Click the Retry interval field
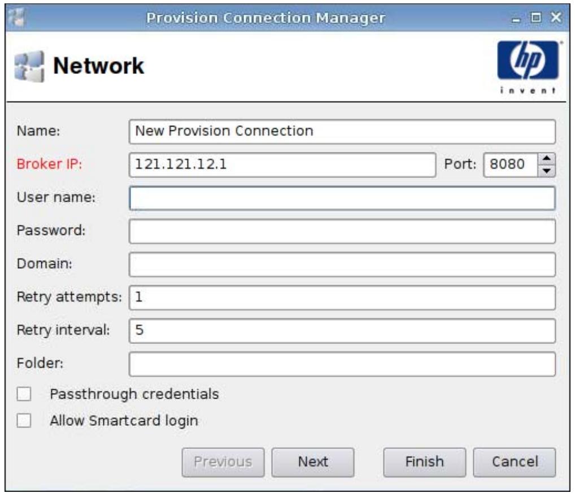 pyautogui.click(x=342, y=330)
